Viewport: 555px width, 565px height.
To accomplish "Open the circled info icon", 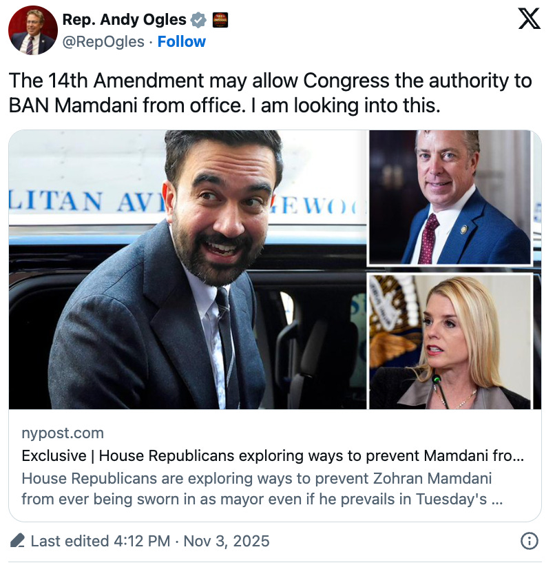I will (x=529, y=541).
